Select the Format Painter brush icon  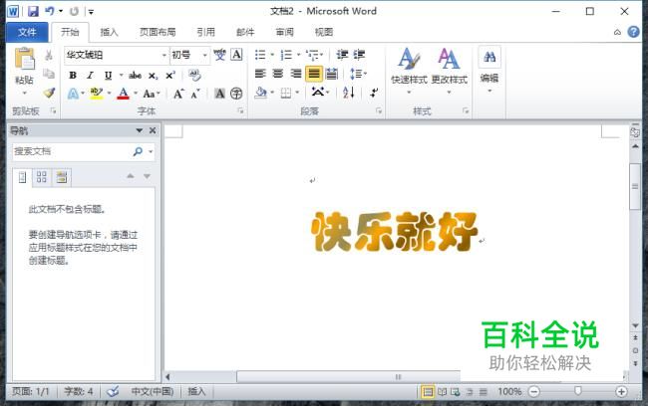click(x=49, y=93)
